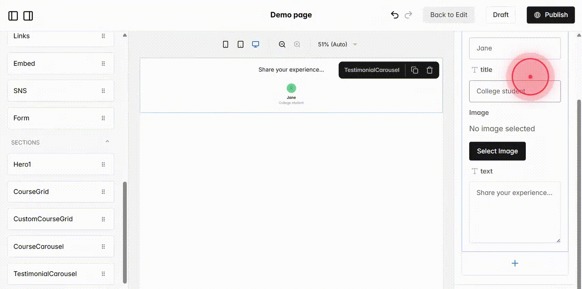The image size is (582, 289).
Task: Toggle the right panel layout icon
Action: pyautogui.click(x=28, y=15)
